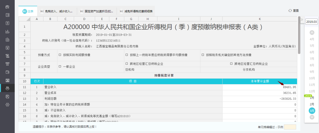Image resolution: width=319 pixels, height=133 pixels.
Task: Click the 利润总额 item label
Action: click(x=51, y=99)
